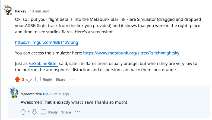Upvote flarkey's comment
212x120 pixels.
(17, 79)
